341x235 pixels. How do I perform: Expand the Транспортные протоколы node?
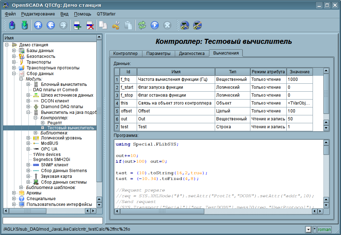pos(14,68)
